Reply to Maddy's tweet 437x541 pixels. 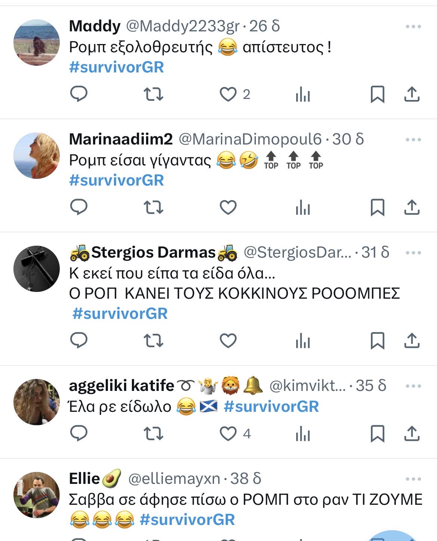pos(79,94)
